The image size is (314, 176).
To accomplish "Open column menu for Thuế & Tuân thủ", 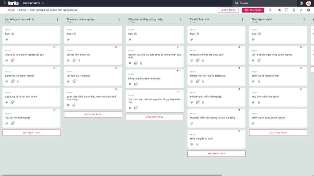I will click(243, 20).
